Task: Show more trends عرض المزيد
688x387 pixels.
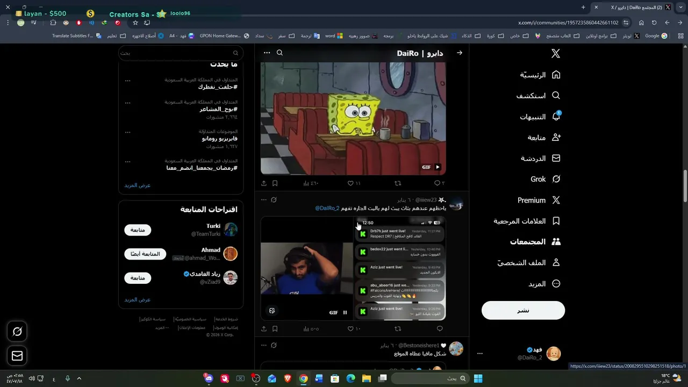Action: [x=138, y=185]
